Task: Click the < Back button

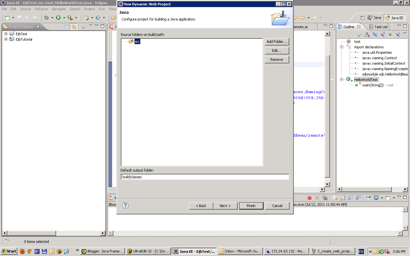Action: [201, 206]
